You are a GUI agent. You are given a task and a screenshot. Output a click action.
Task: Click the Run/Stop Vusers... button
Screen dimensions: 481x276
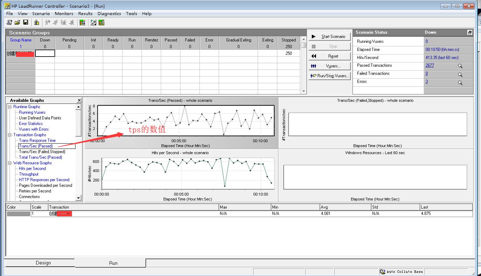click(x=330, y=76)
